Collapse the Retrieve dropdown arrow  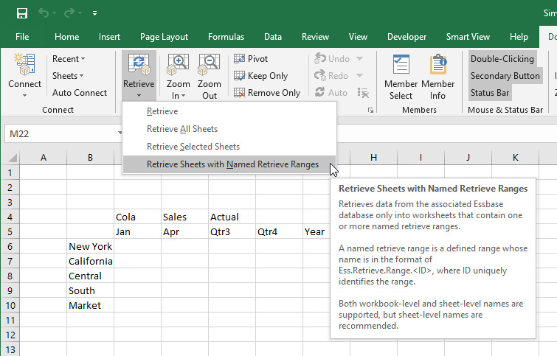(x=139, y=96)
